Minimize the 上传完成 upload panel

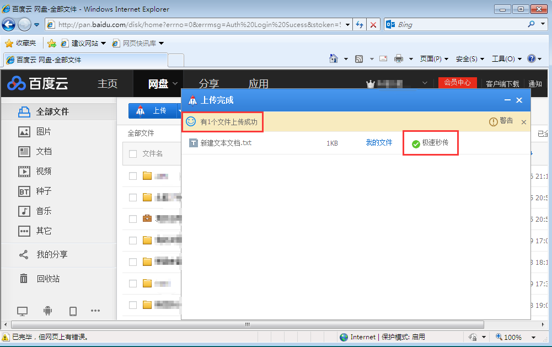tap(507, 100)
